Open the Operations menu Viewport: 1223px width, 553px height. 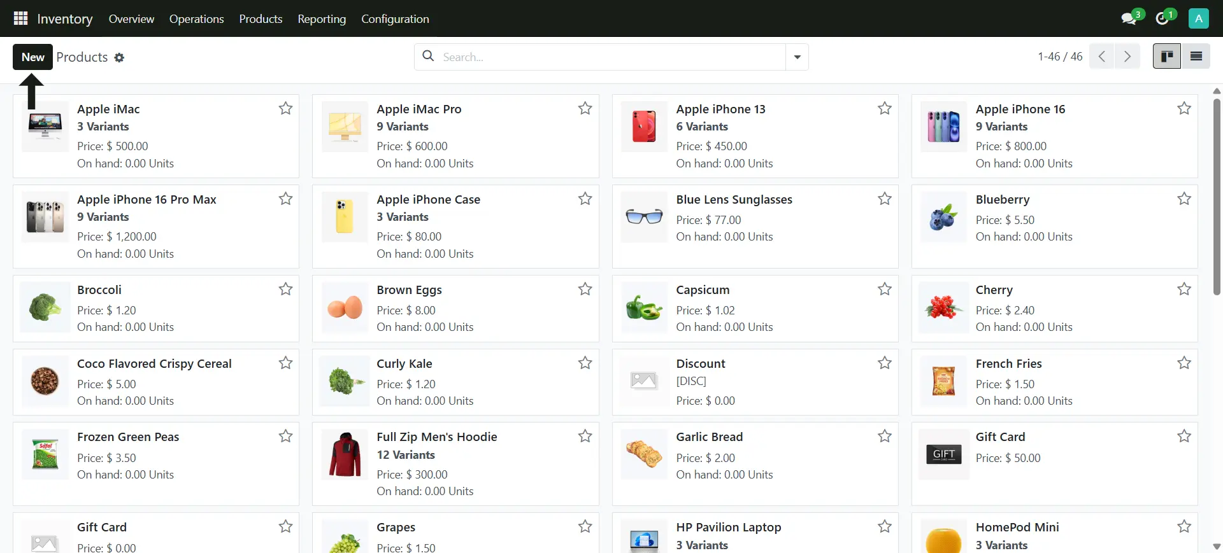pyautogui.click(x=196, y=19)
